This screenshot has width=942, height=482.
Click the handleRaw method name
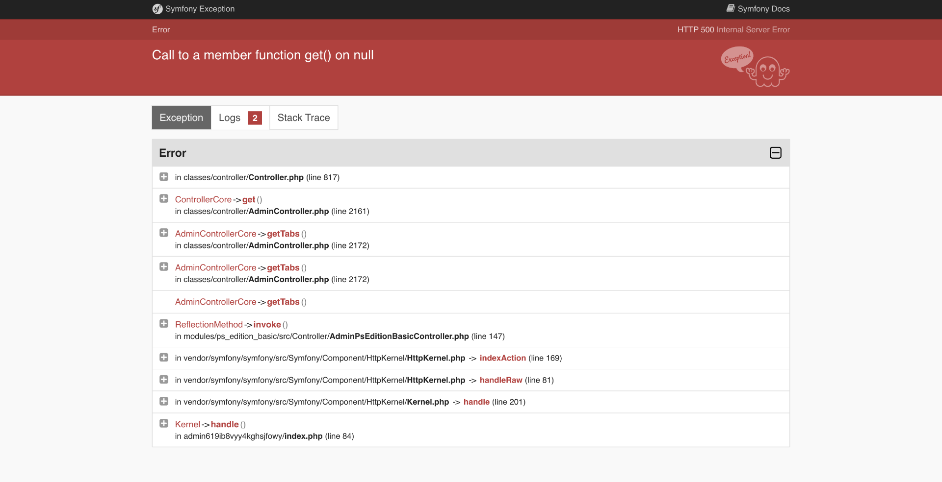(x=501, y=380)
